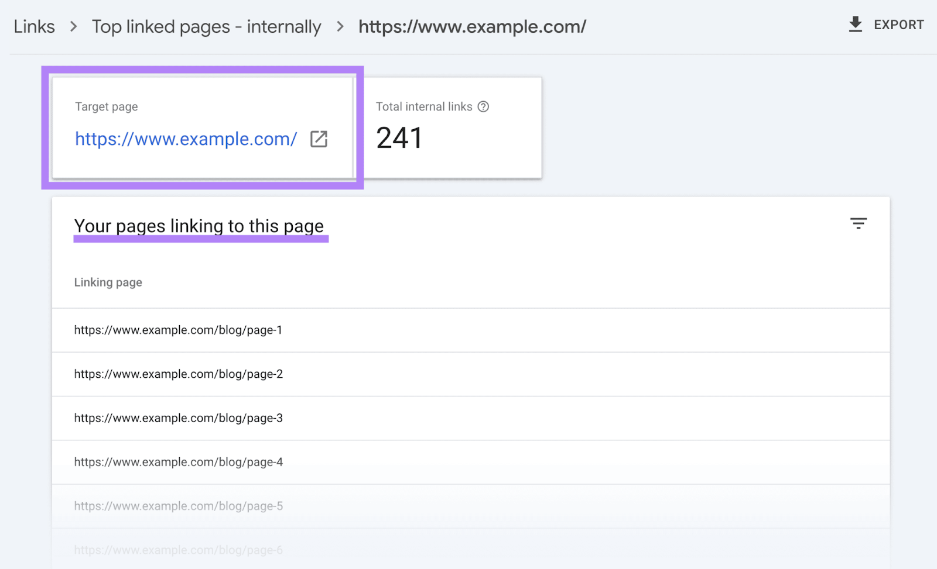937x569 pixels.
Task: Select the blog/page-5 linking page row
Action: (178, 505)
